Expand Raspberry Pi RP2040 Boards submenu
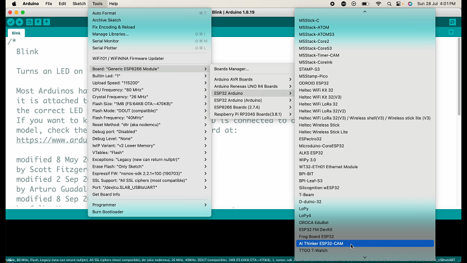The image size is (467, 263). pyautogui.click(x=252, y=114)
